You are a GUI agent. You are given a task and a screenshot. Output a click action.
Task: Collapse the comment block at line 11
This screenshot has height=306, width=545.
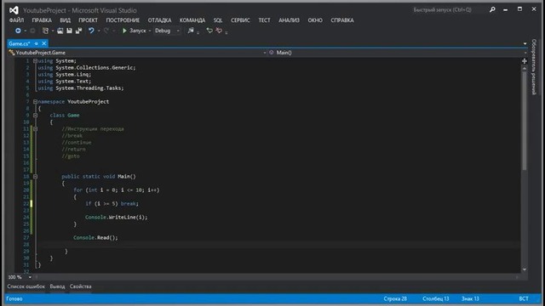click(x=35, y=128)
